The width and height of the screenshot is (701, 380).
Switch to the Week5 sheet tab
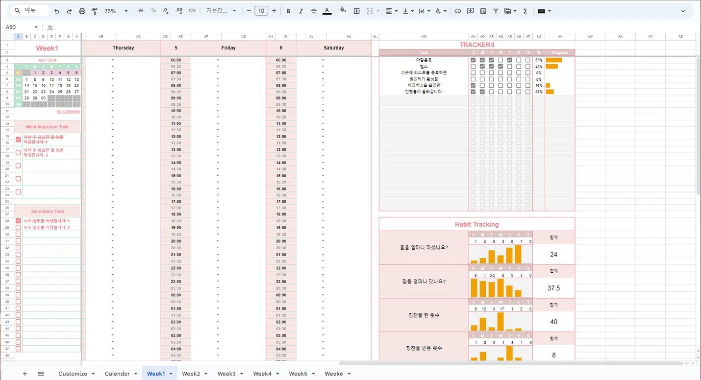pos(298,374)
